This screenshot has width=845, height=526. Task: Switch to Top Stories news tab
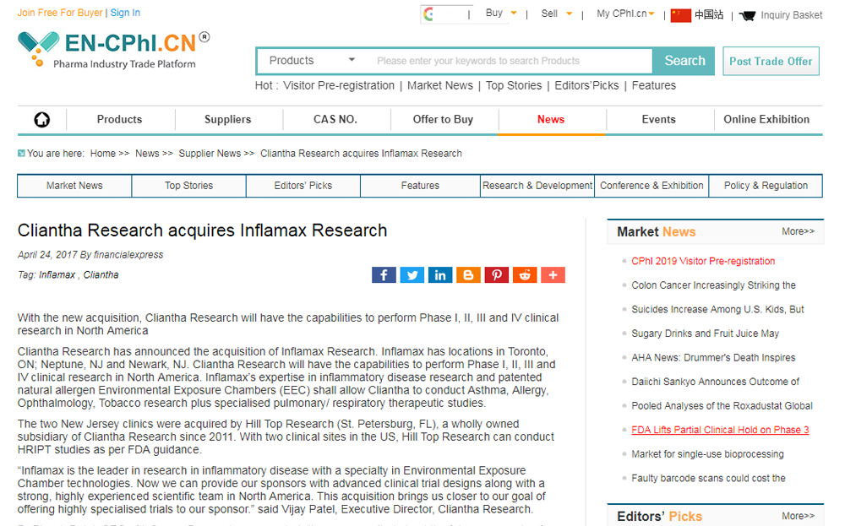[x=188, y=186]
